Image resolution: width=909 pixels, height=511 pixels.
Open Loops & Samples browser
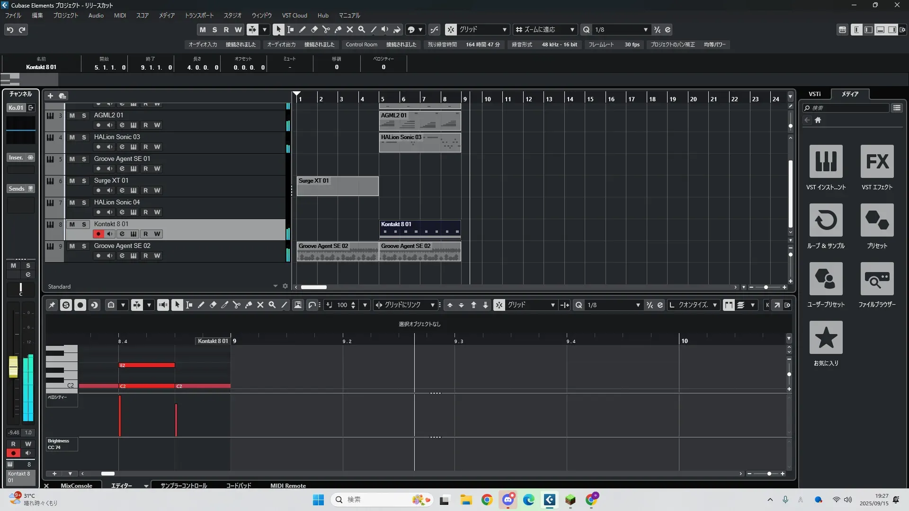[x=826, y=220]
